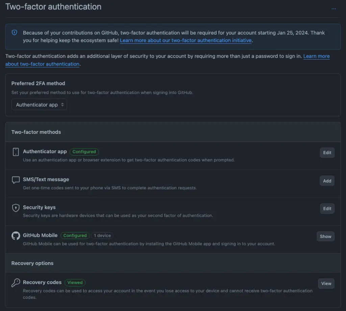Show GitHub Mobile devices

(x=325, y=236)
